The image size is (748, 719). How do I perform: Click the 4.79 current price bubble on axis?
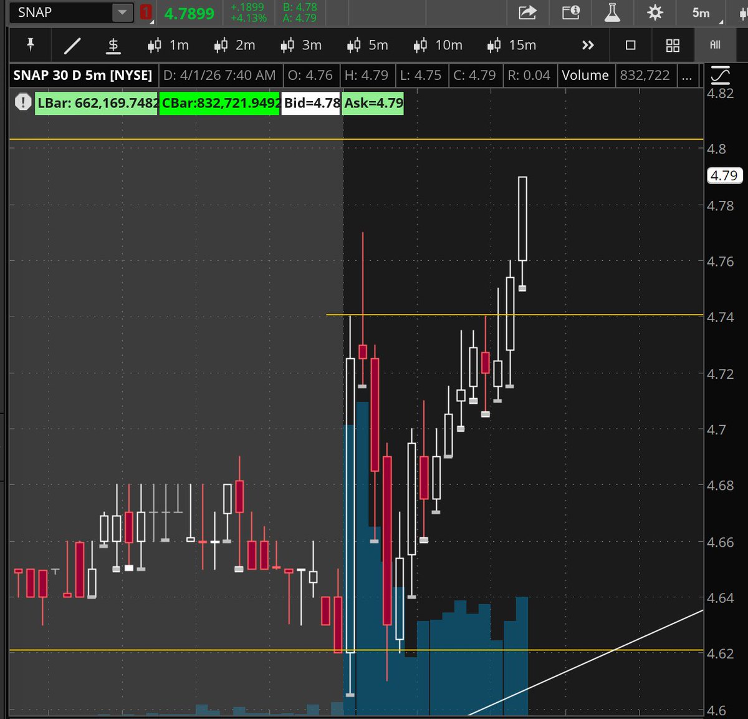coord(724,176)
